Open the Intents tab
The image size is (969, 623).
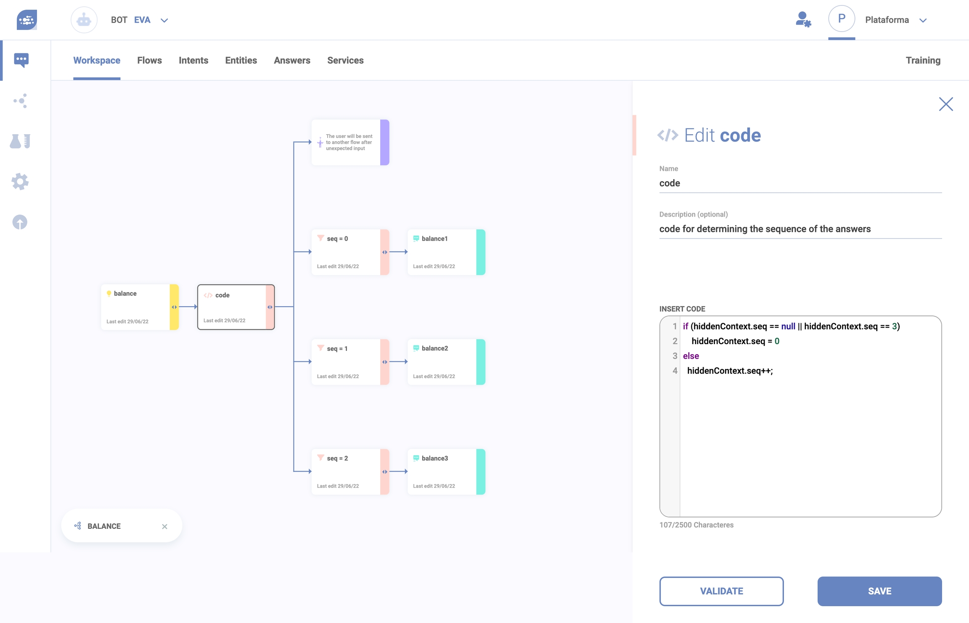pos(193,60)
